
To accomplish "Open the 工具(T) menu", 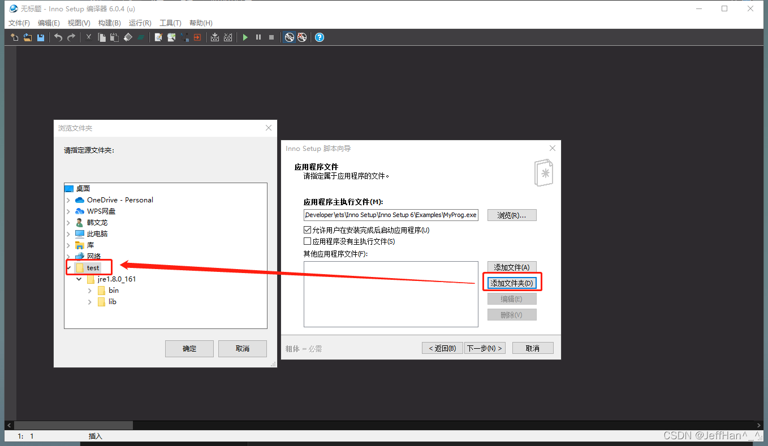I will [x=170, y=23].
